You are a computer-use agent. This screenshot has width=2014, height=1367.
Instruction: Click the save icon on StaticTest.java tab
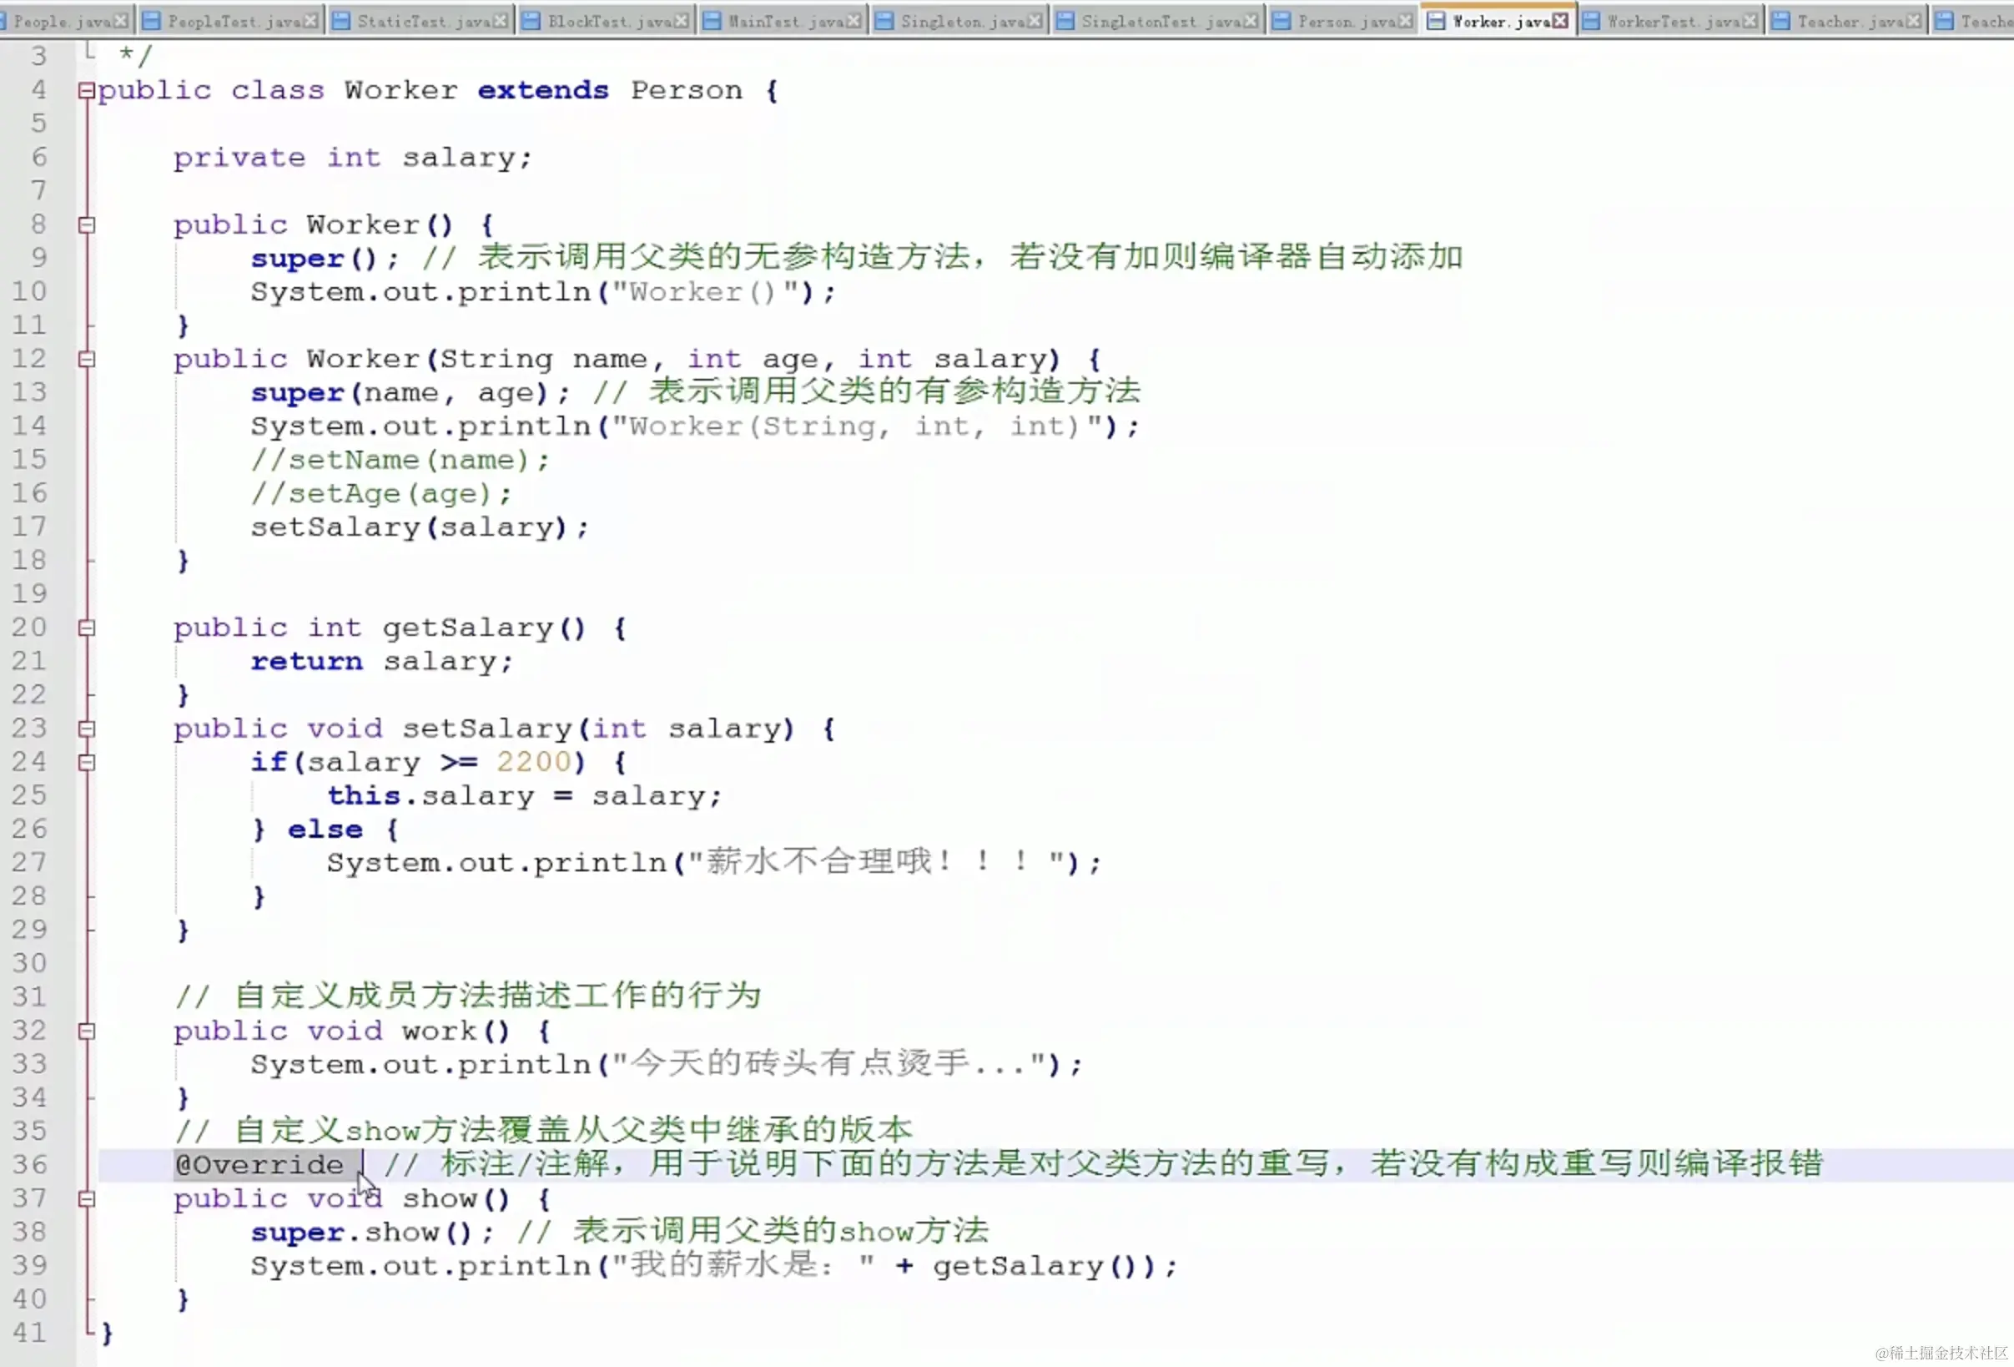342,22
